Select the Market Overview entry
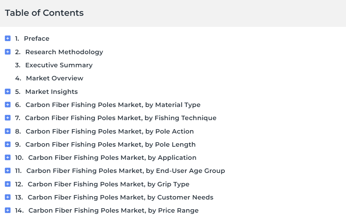This screenshot has height=218, width=346. click(x=55, y=78)
